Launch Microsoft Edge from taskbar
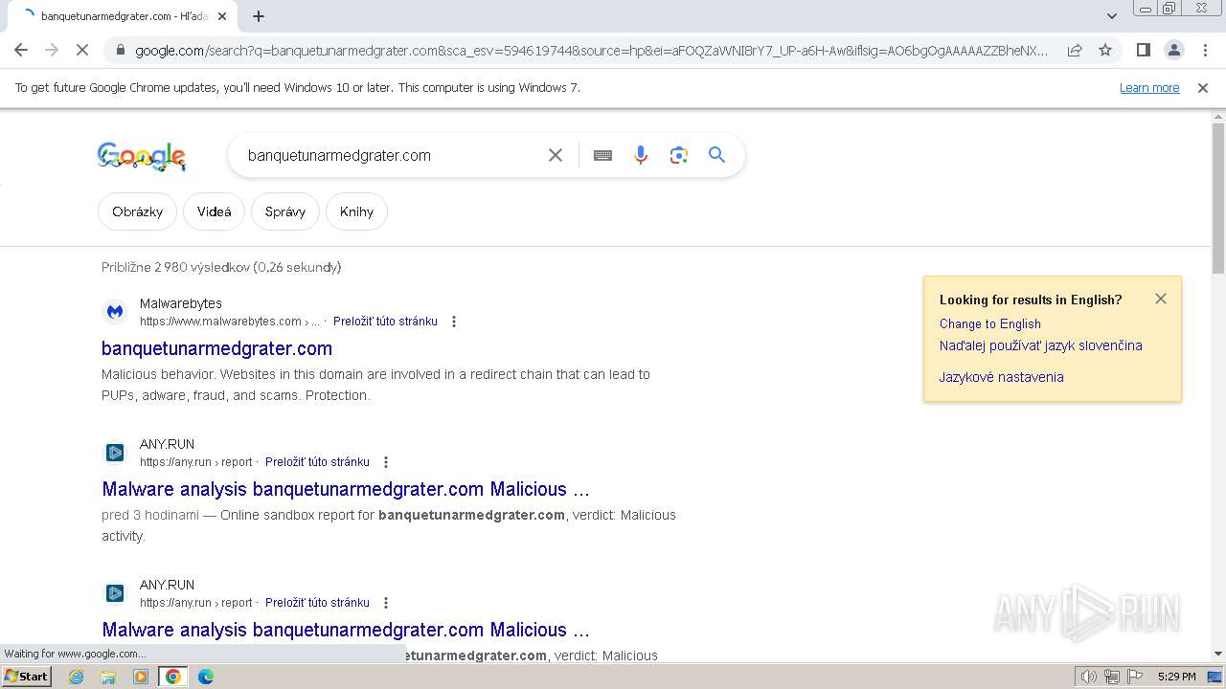The image size is (1226, 689). 206,677
